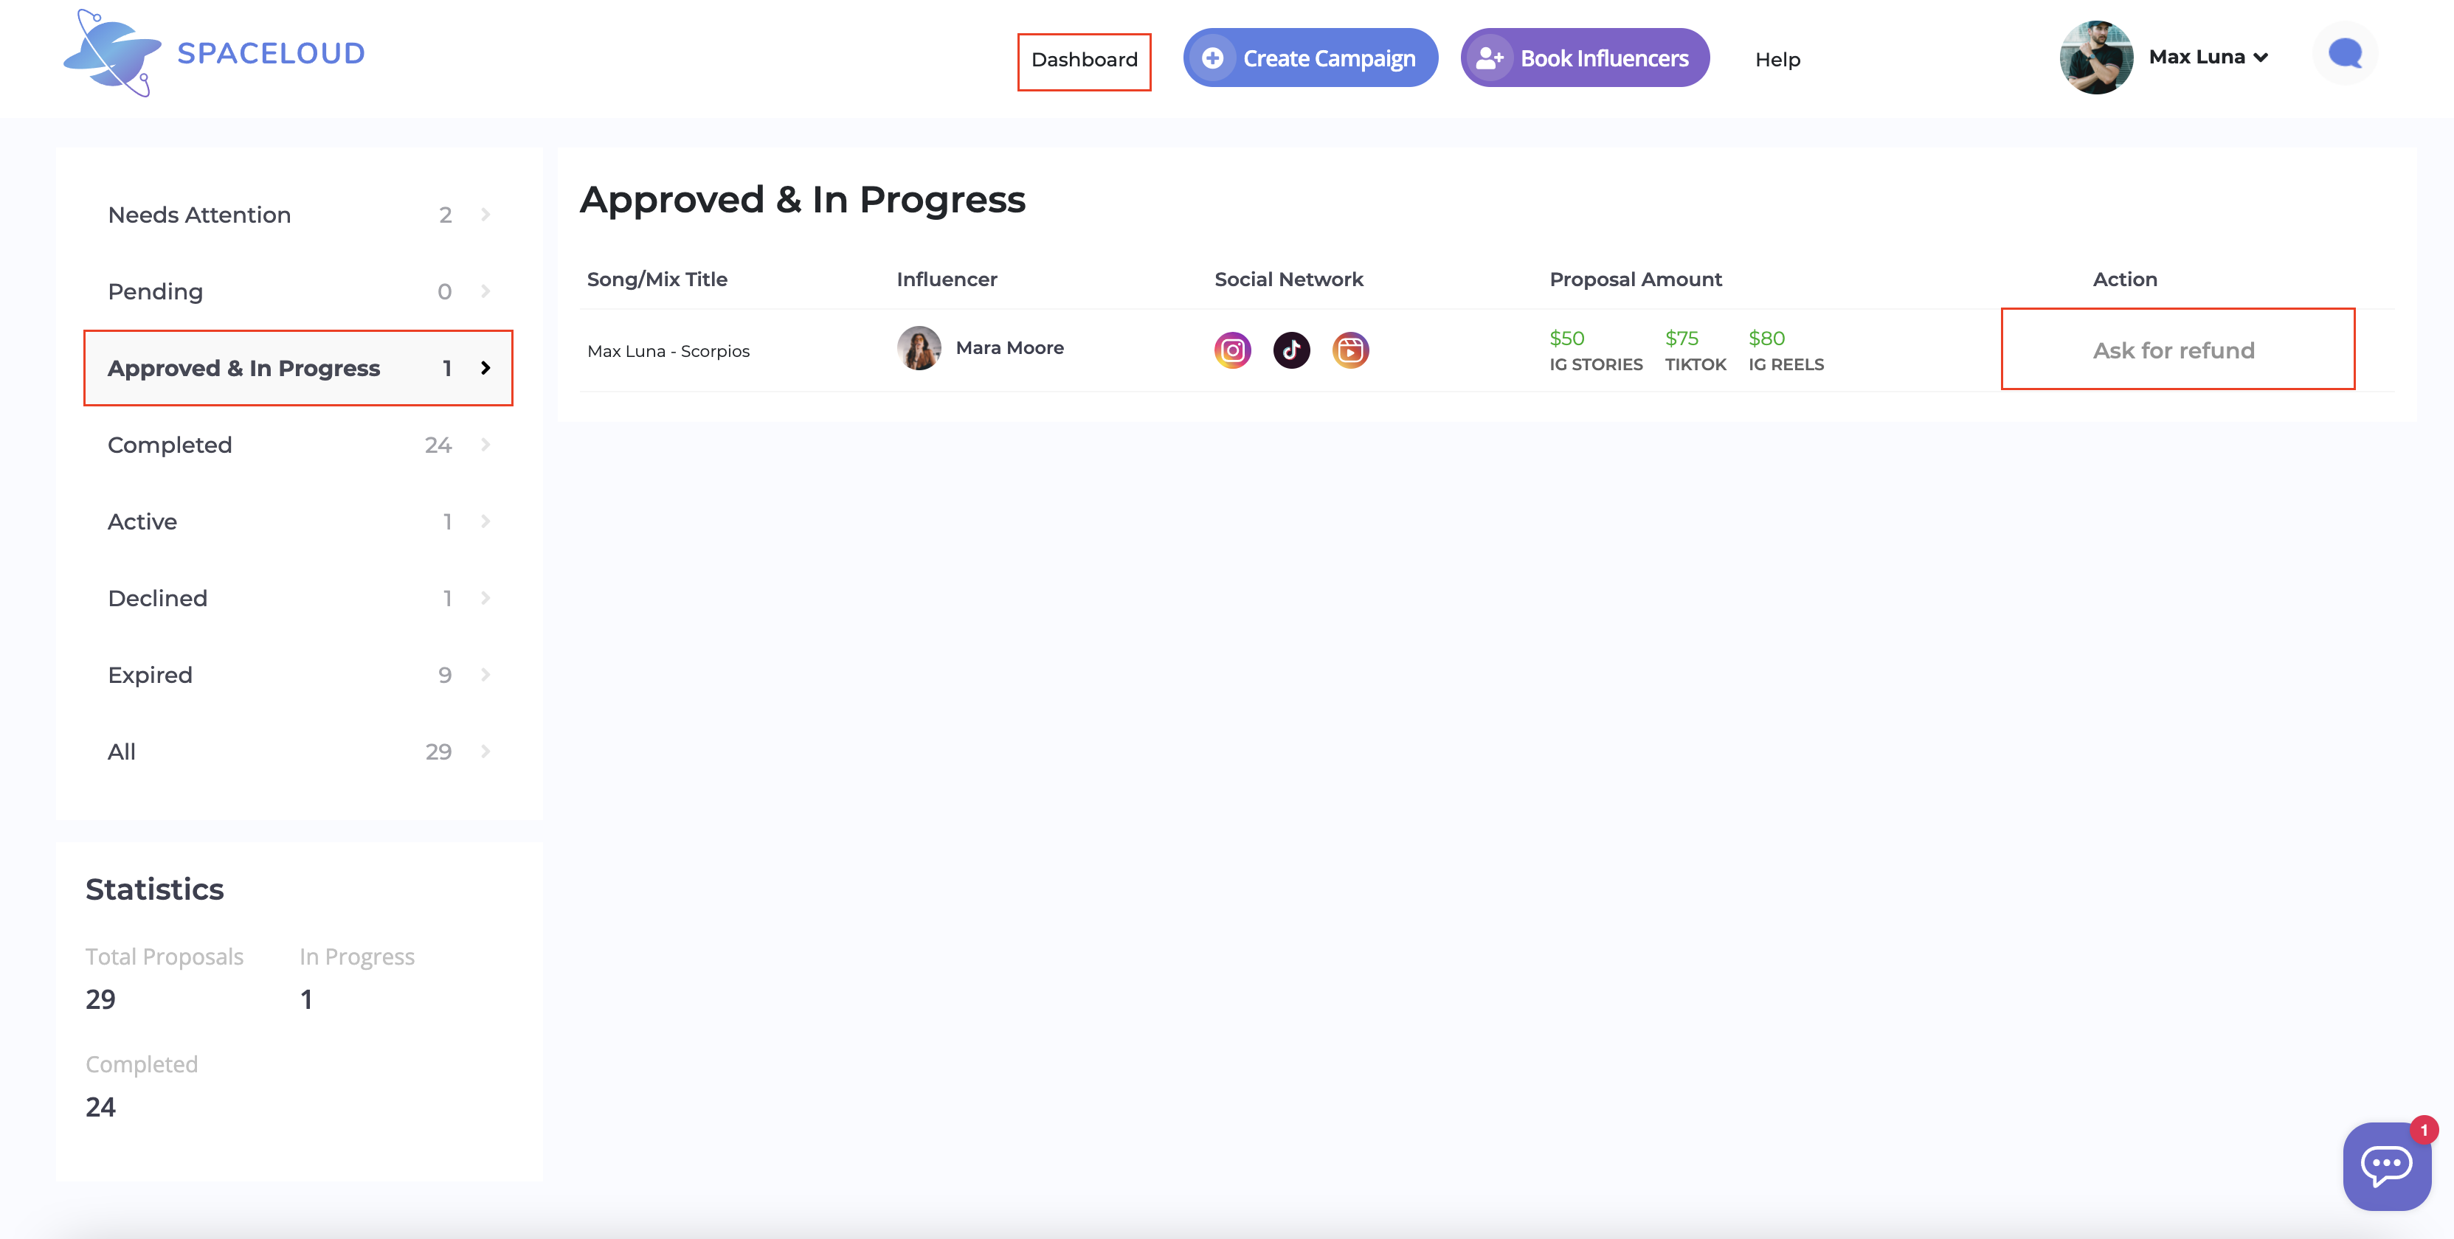Expand the Needs Attention chevron
This screenshot has height=1239, width=2454.
pos(485,215)
